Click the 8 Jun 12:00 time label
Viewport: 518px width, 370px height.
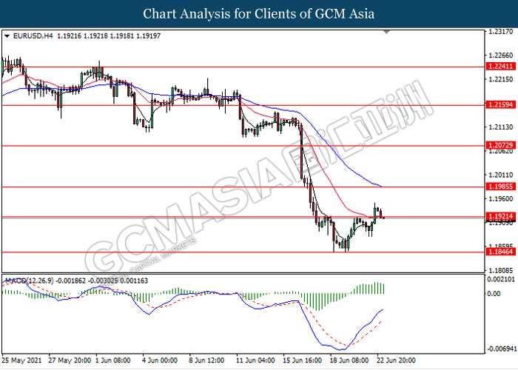[x=206, y=360]
